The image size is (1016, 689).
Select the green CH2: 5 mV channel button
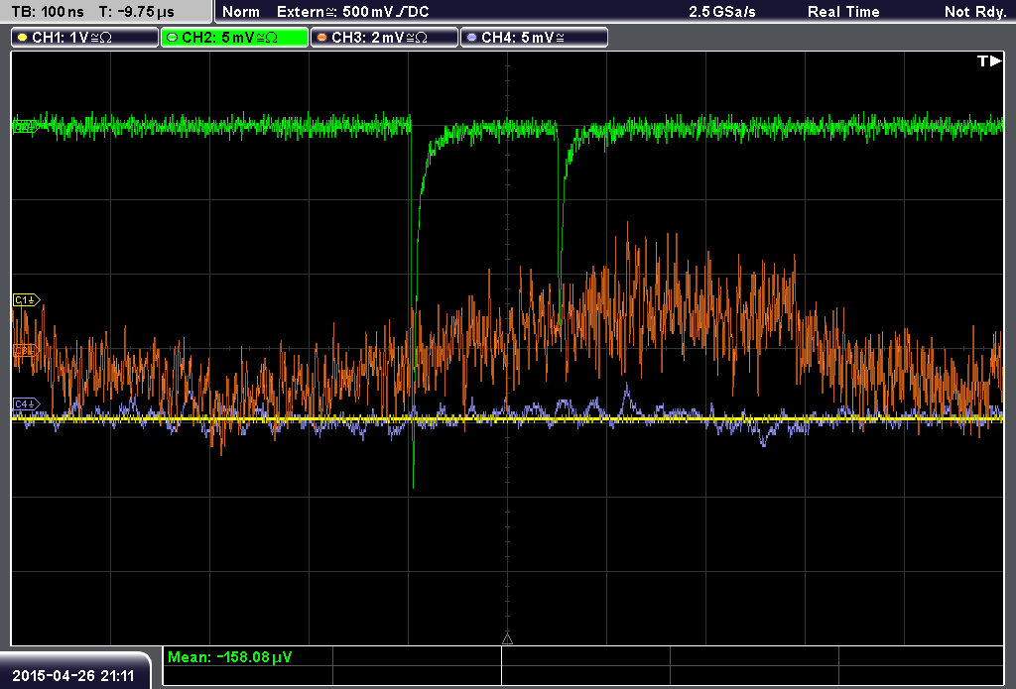pos(234,38)
